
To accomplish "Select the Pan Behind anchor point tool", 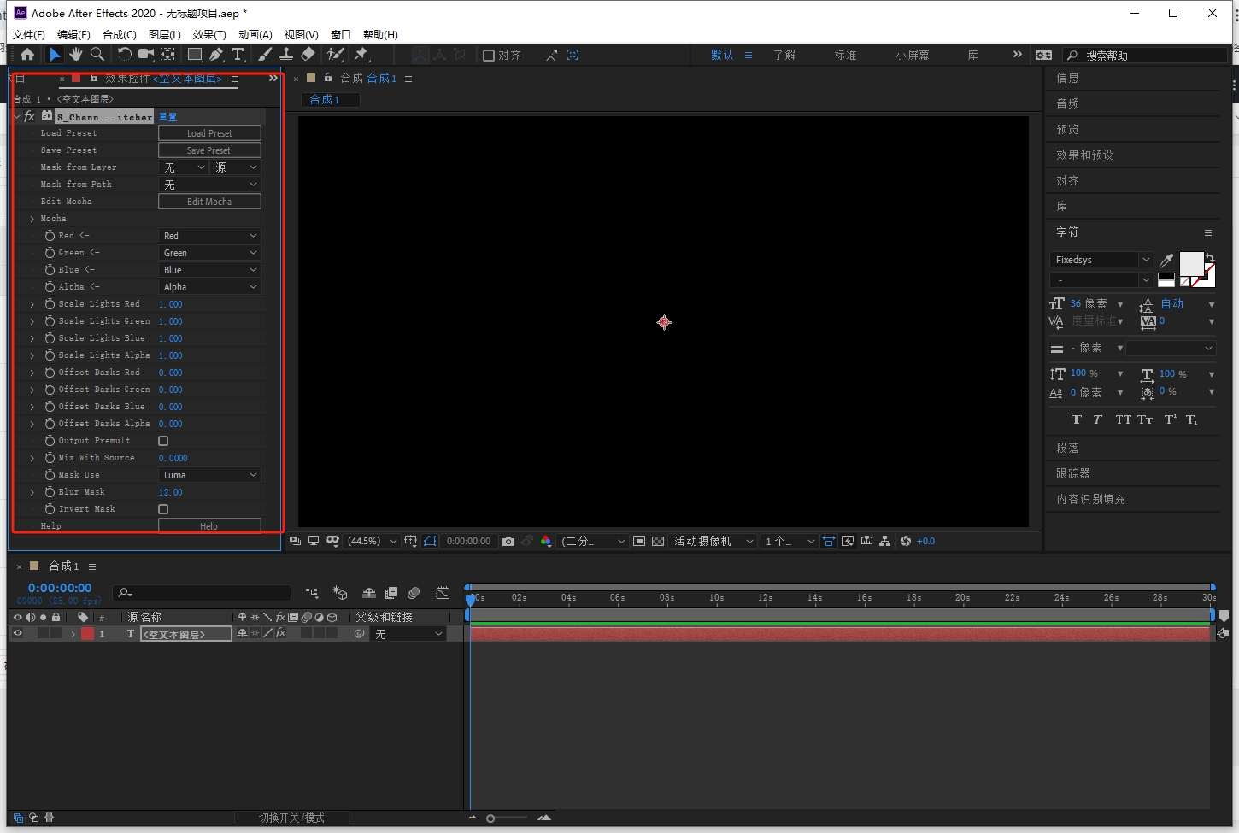I will coord(168,55).
